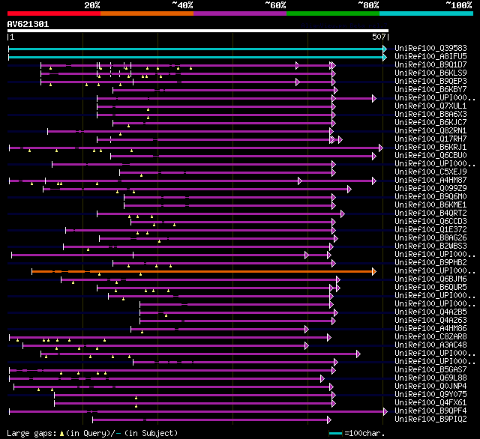
Task: Click the UniRef100_B6KME1 subject name
Action: [x=430, y=205]
